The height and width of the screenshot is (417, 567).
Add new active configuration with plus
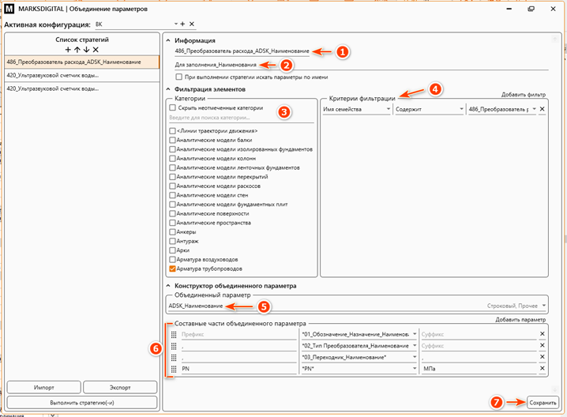182,24
